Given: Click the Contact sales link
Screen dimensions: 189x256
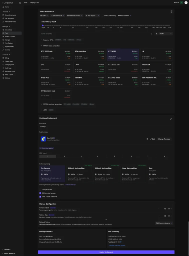Looking at the screenshot, I should click(x=70, y=185).
